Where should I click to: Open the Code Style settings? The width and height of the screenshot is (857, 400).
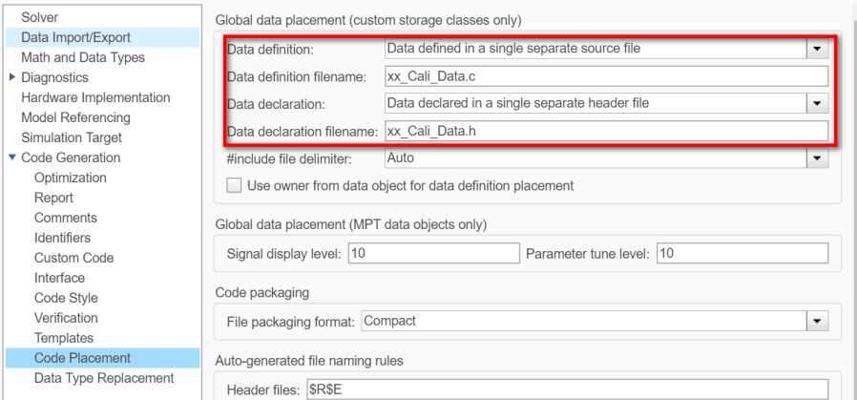click(x=68, y=298)
